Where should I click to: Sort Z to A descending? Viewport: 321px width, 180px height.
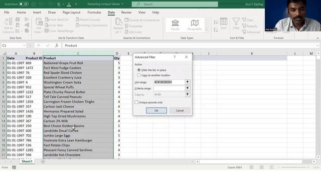point(216,30)
